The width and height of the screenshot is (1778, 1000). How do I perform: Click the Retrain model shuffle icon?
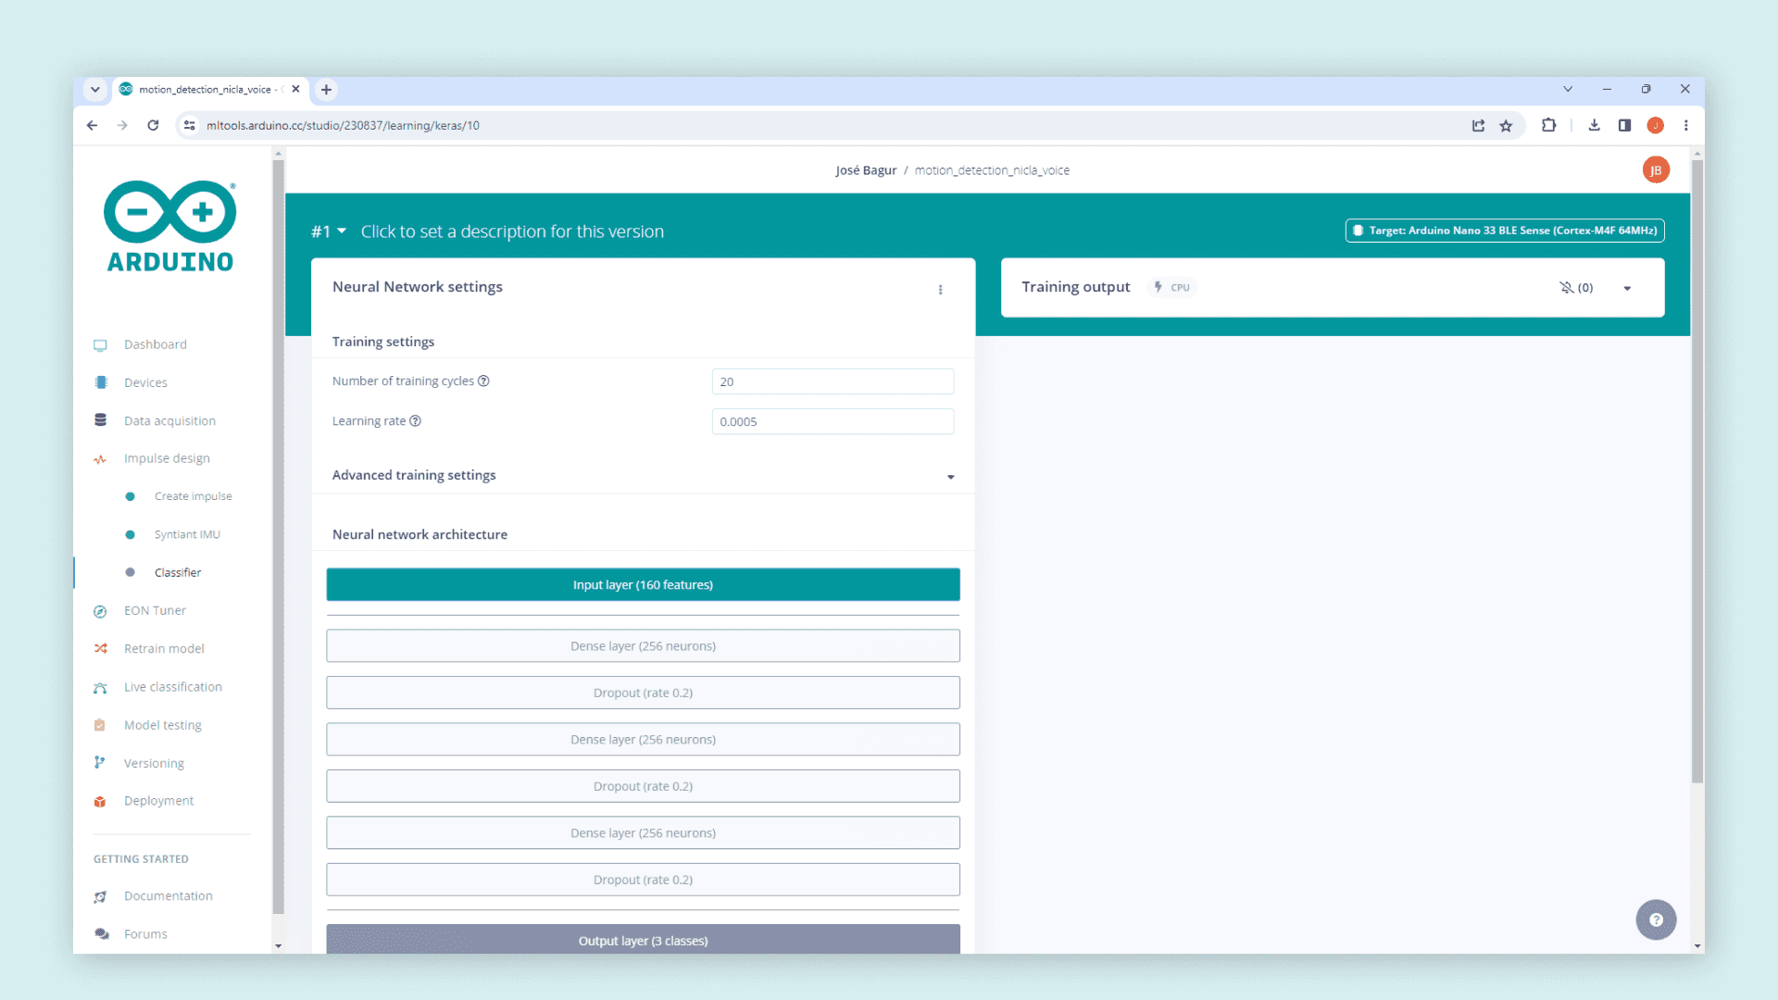(x=100, y=649)
